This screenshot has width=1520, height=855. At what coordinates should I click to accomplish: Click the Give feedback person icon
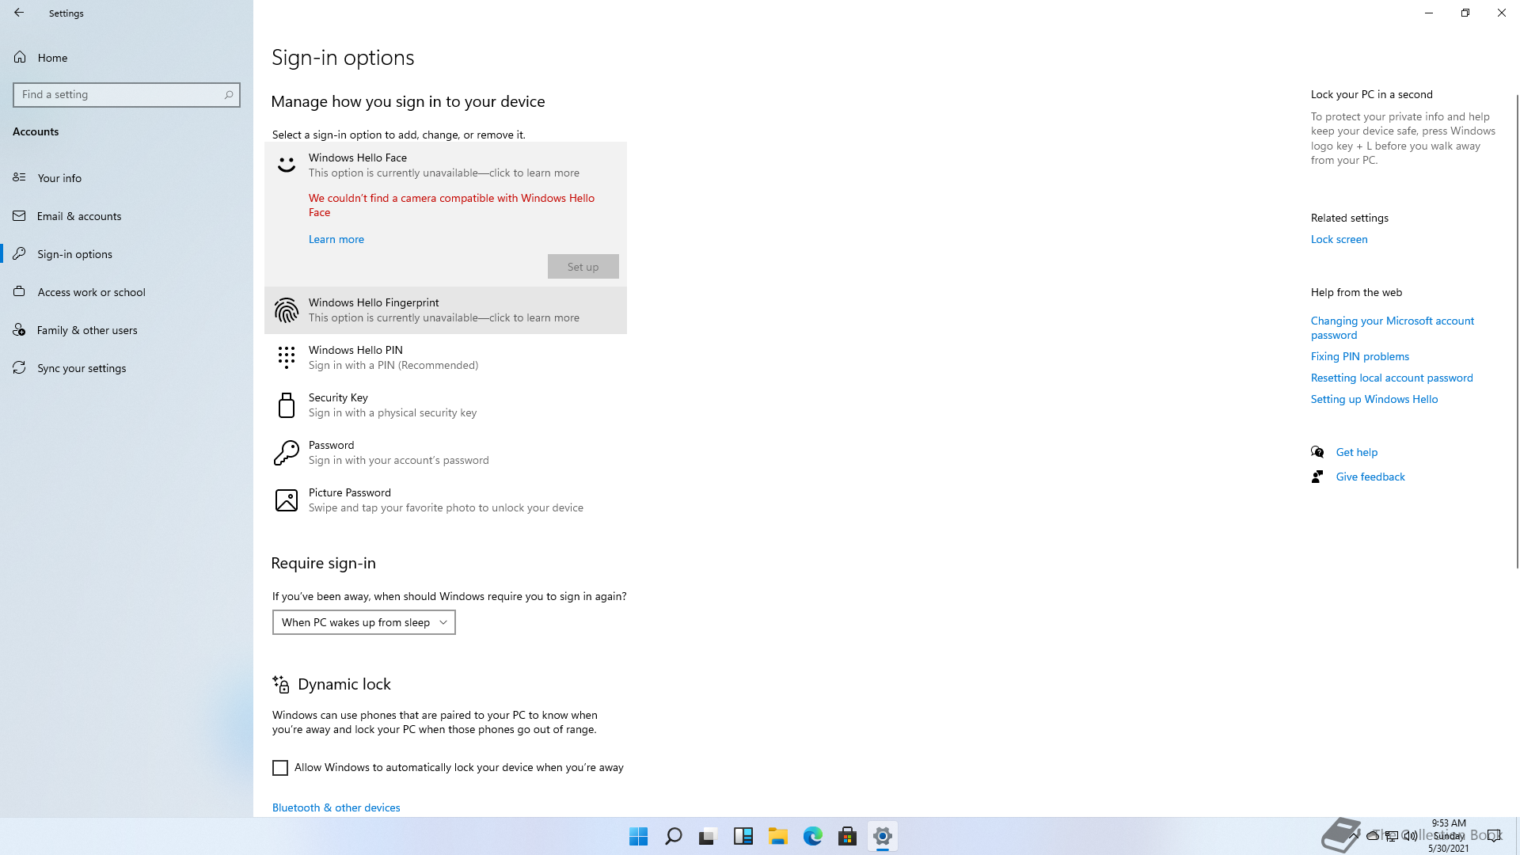(x=1317, y=477)
